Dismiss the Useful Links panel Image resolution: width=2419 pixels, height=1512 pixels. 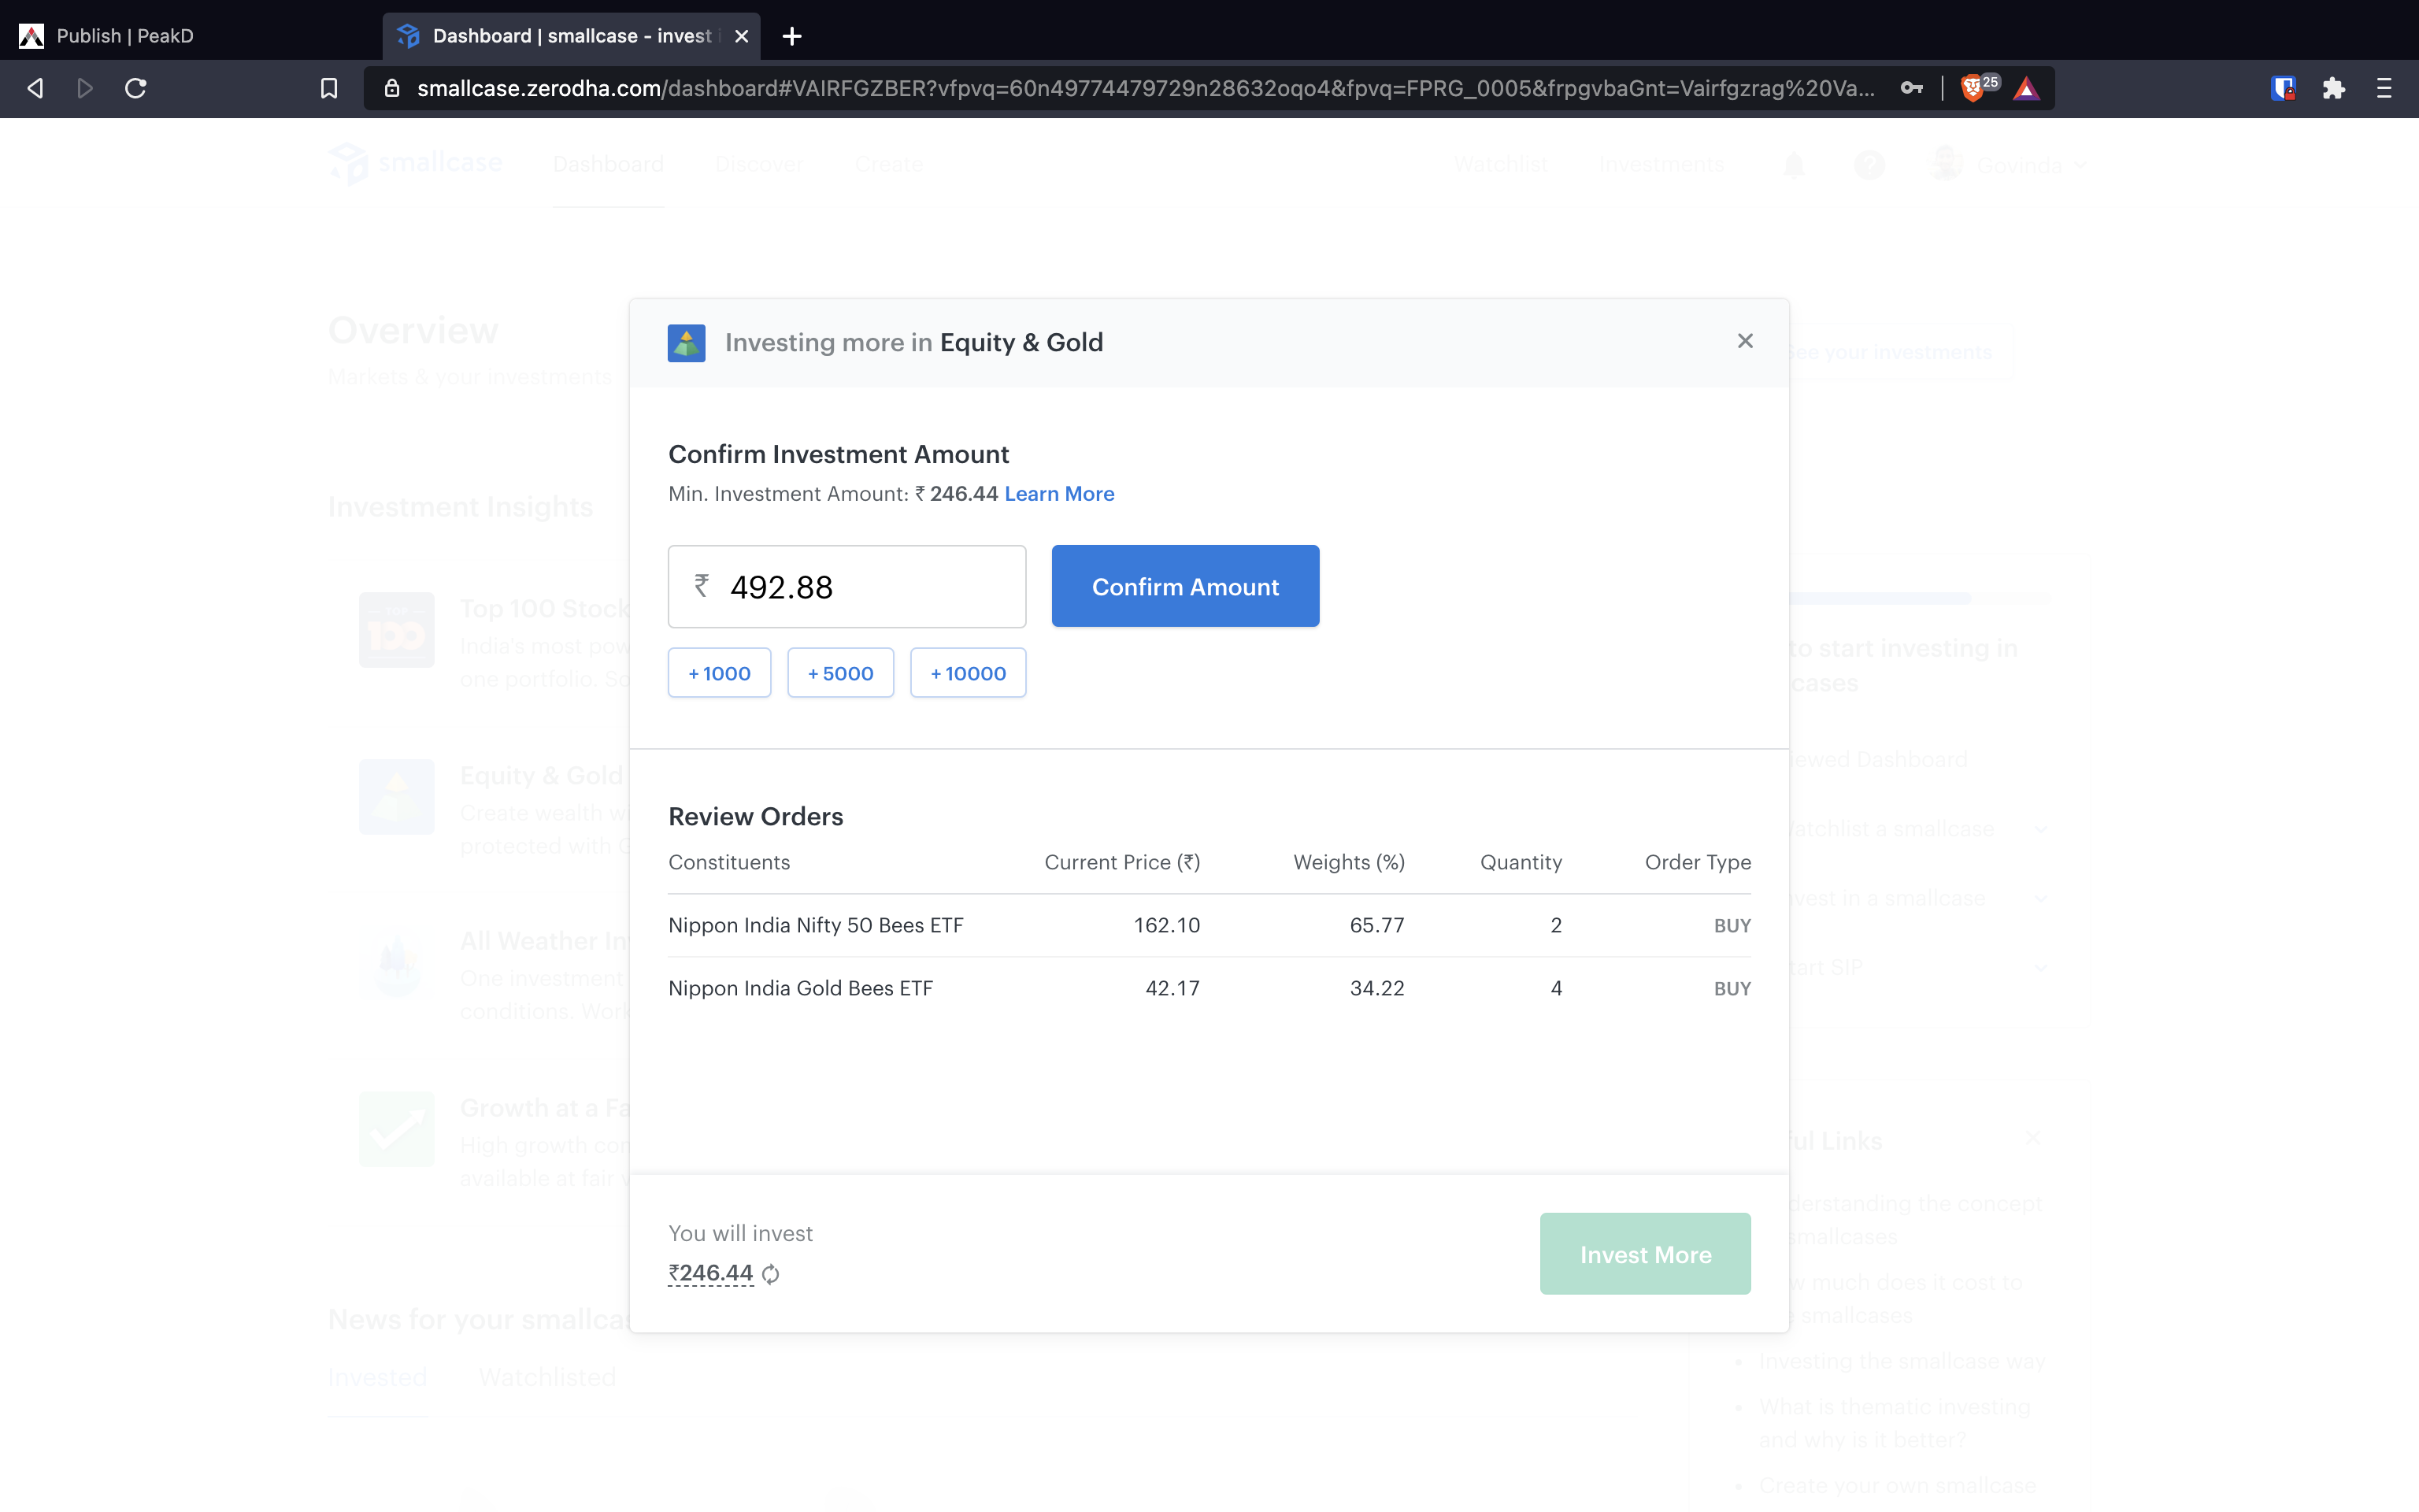(2032, 1138)
